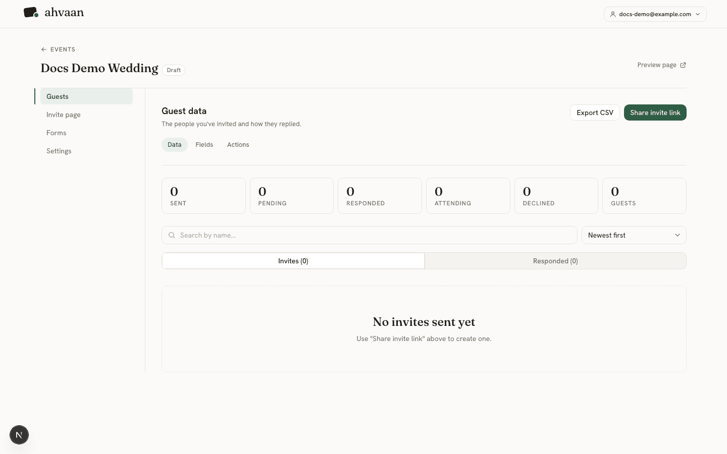Open Settings in the sidebar
Image resolution: width=727 pixels, height=454 pixels.
[x=86, y=151]
